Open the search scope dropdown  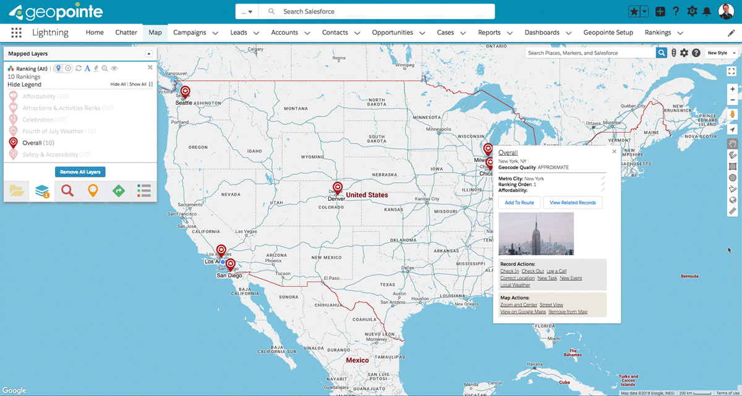(x=247, y=11)
